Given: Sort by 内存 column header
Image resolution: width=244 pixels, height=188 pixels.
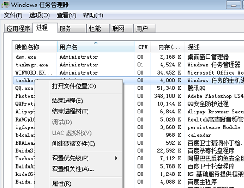Looking at the screenshot, I should click(168, 47).
